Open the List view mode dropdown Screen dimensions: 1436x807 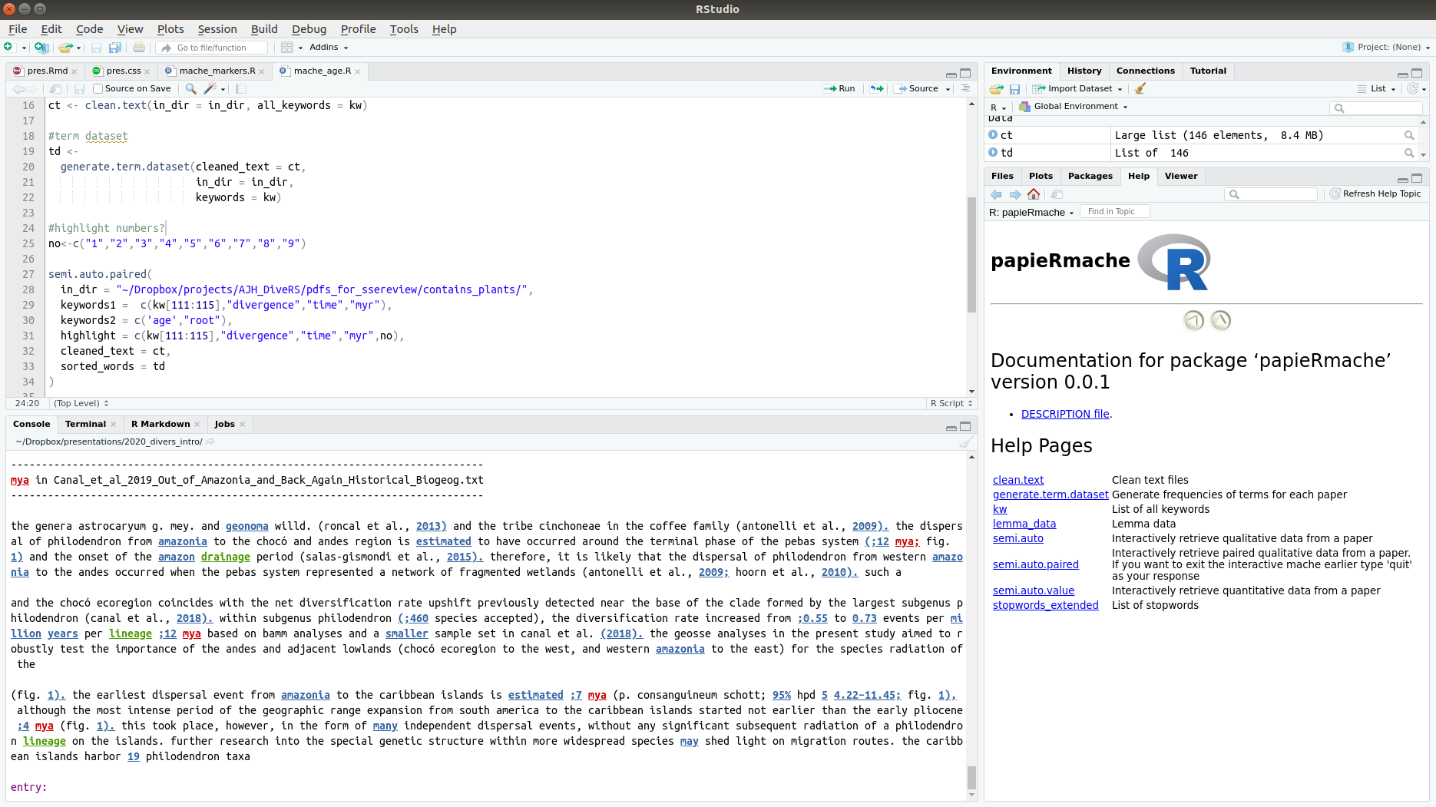click(1377, 89)
